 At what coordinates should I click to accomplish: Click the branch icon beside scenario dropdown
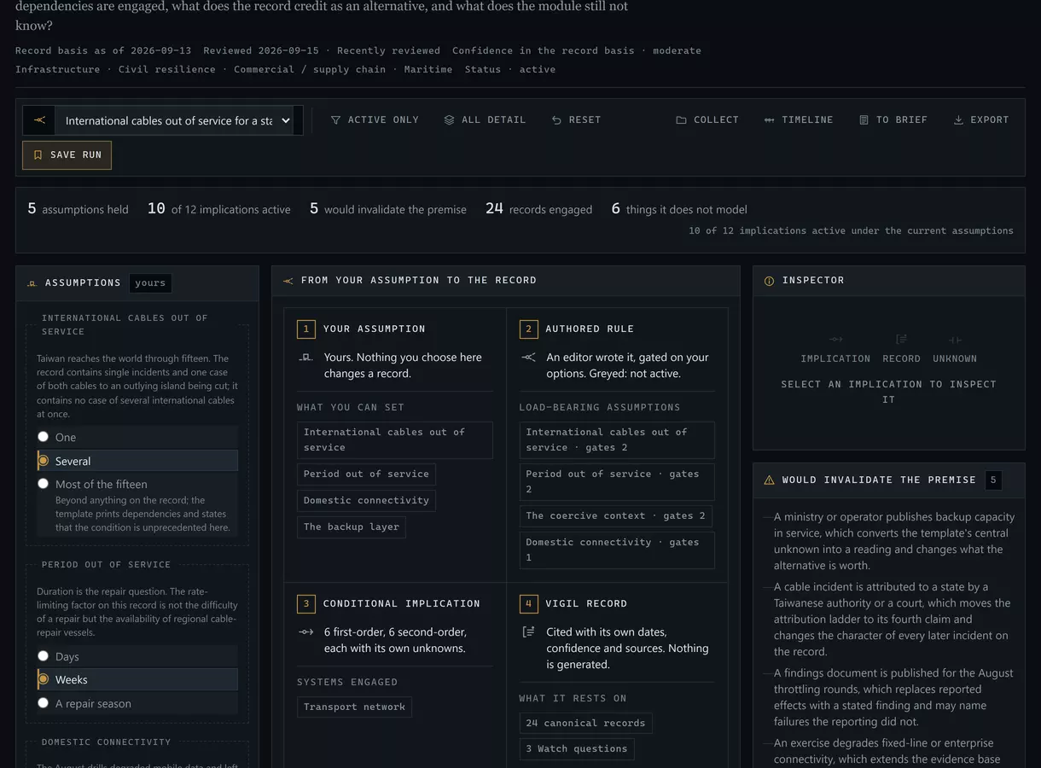pyautogui.click(x=39, y=120)
